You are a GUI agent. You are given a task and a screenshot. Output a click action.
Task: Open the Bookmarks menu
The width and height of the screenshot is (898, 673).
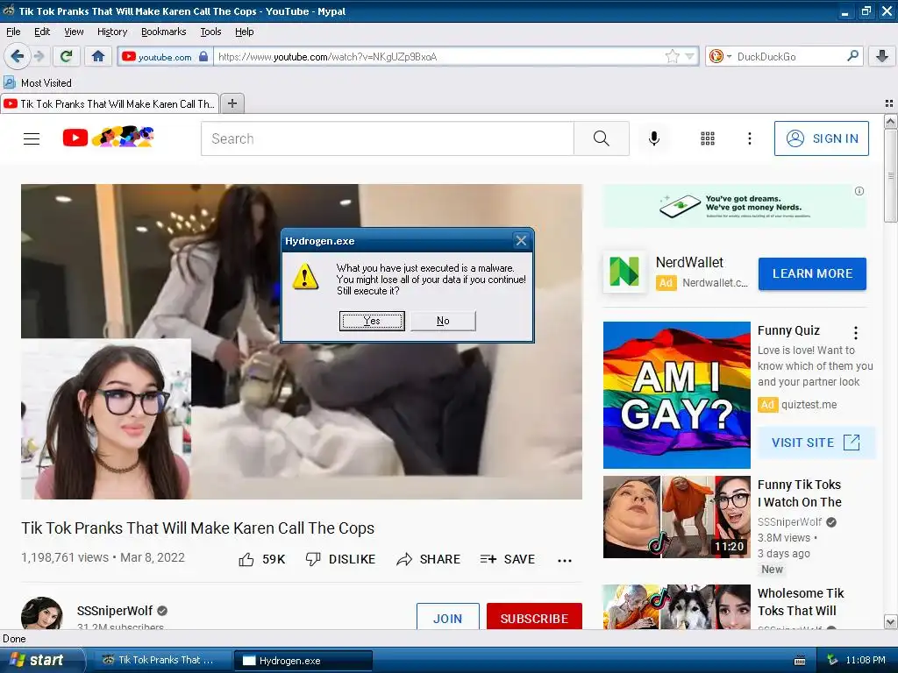[x=164, y=32]
